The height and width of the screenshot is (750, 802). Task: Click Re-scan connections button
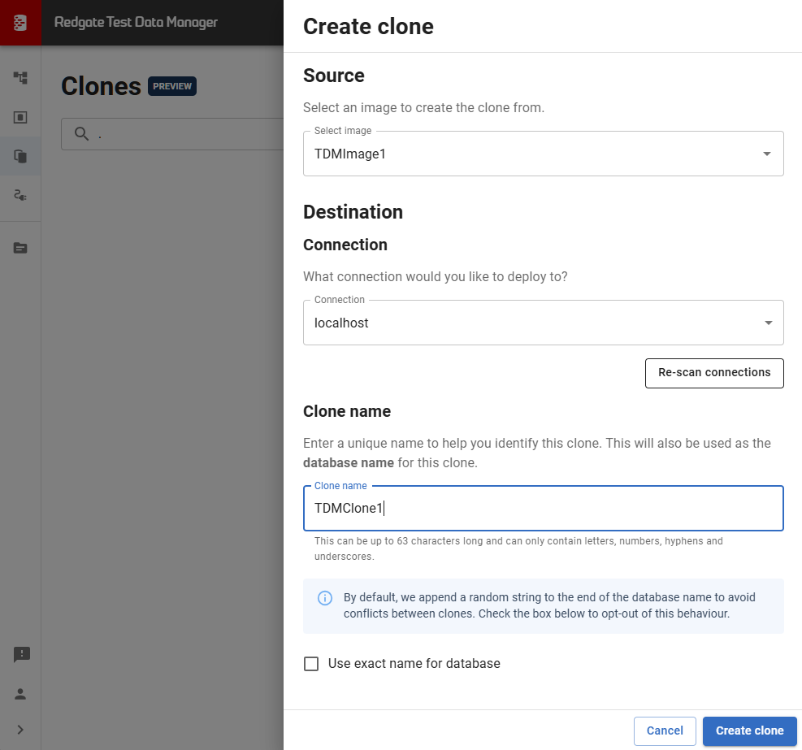pos(714,373)
